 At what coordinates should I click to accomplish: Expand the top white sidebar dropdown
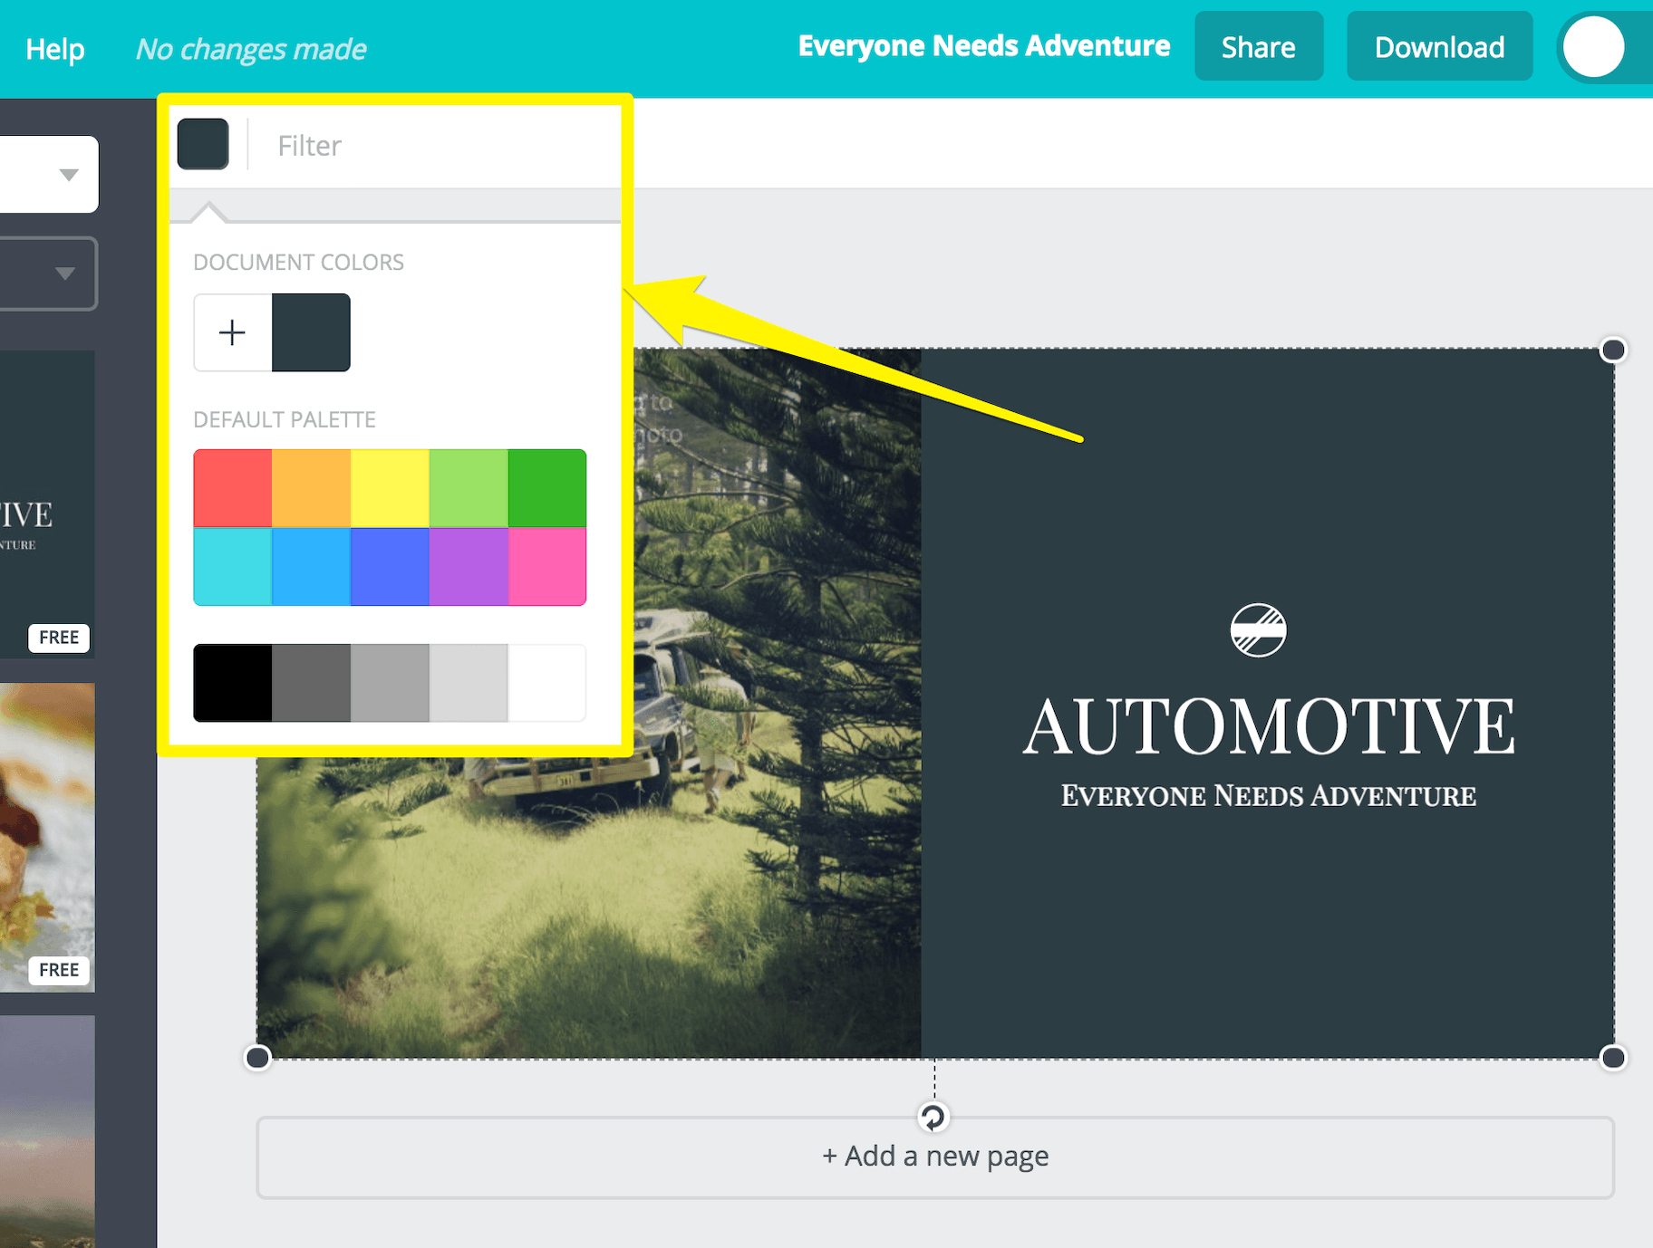[x=68, y=174]
